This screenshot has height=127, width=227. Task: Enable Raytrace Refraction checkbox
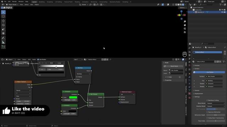coord(207,112)
